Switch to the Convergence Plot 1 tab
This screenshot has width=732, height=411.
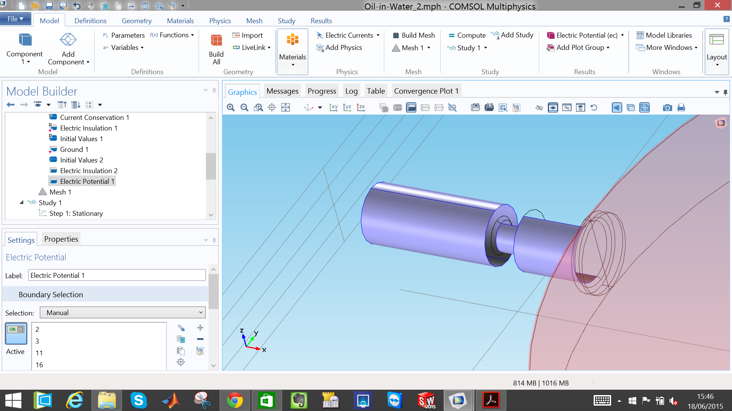pos(426,91)
